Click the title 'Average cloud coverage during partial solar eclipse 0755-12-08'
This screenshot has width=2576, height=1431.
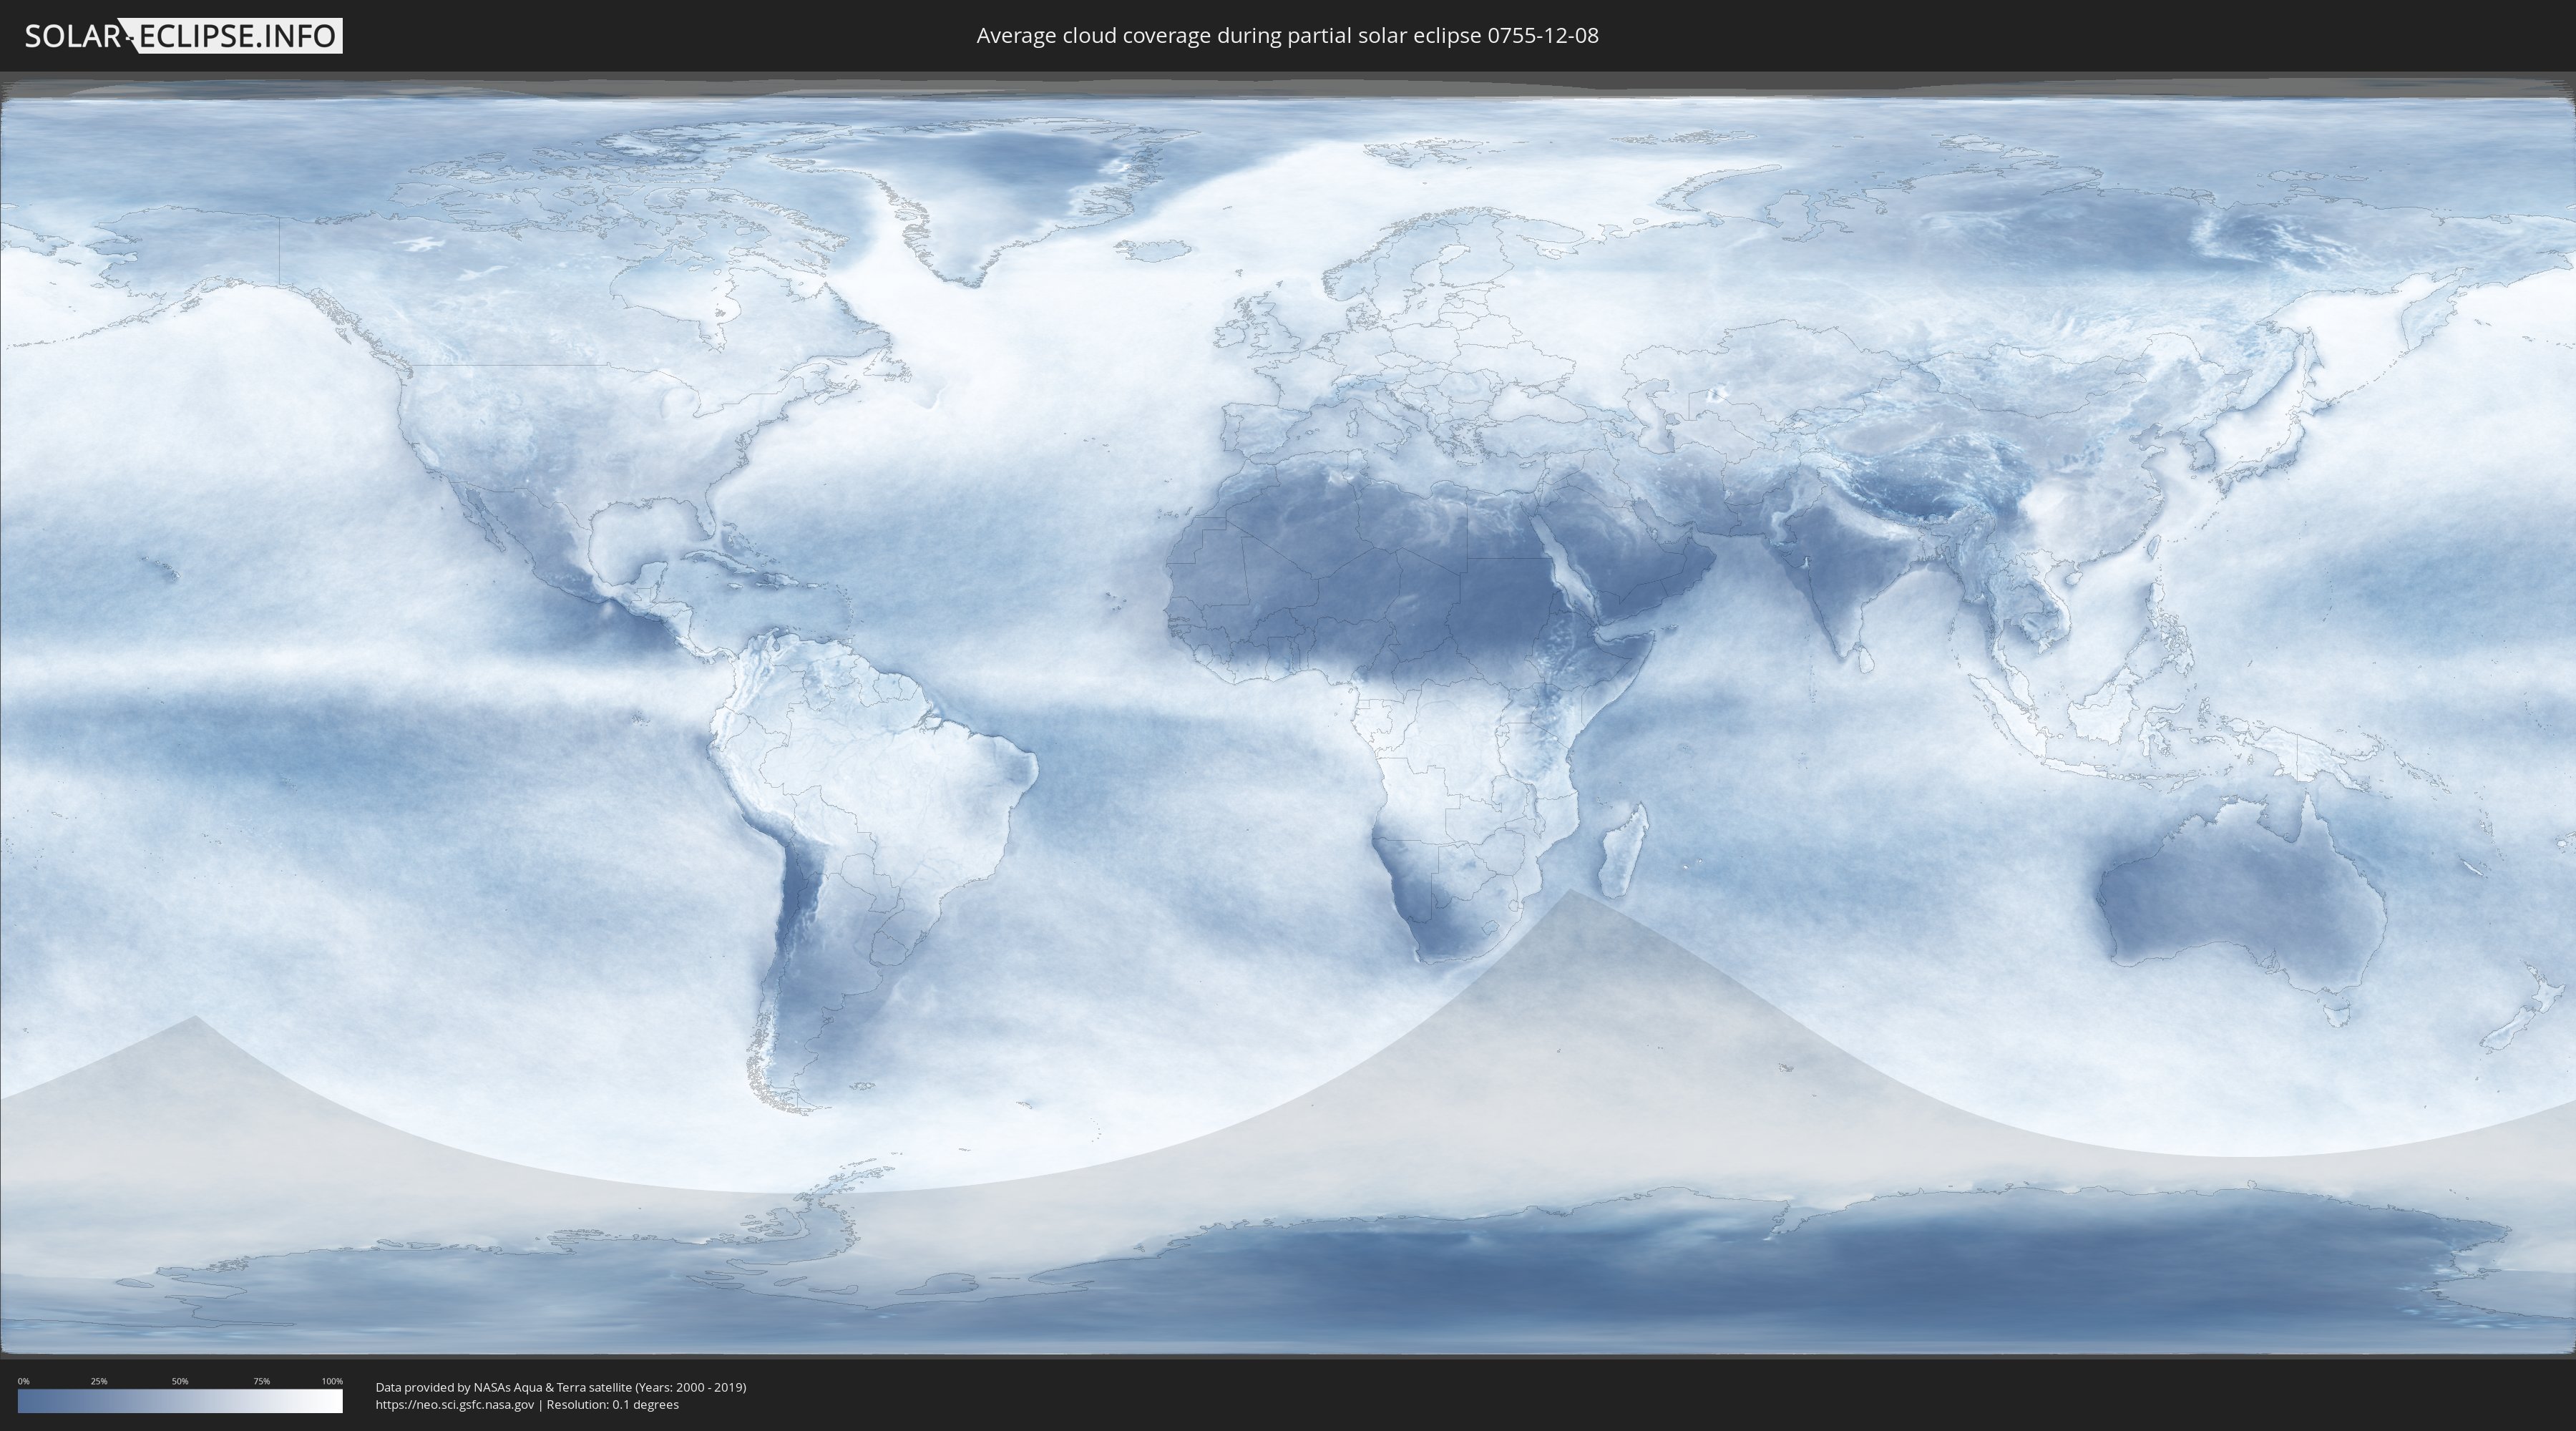[1287, 36]
